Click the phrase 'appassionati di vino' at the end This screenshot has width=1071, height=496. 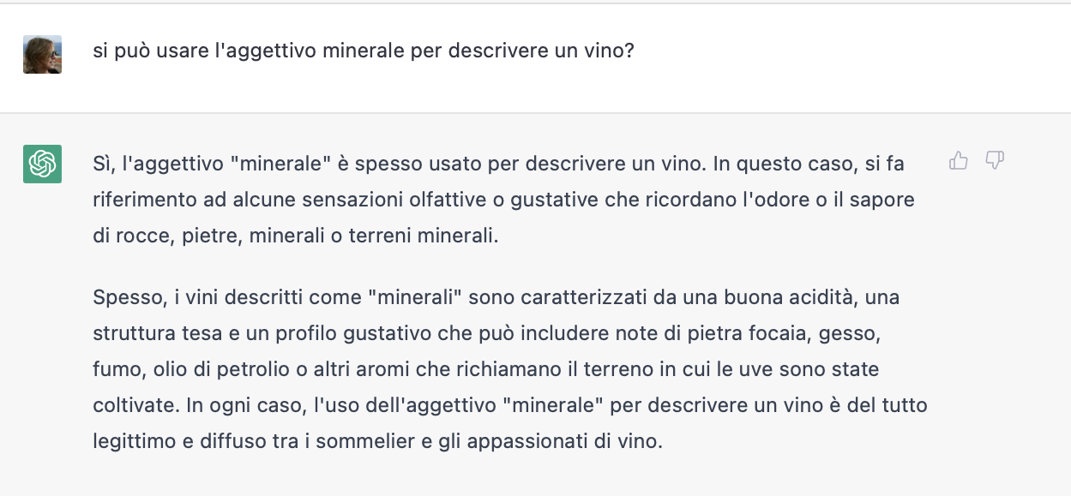click(562, 441)
